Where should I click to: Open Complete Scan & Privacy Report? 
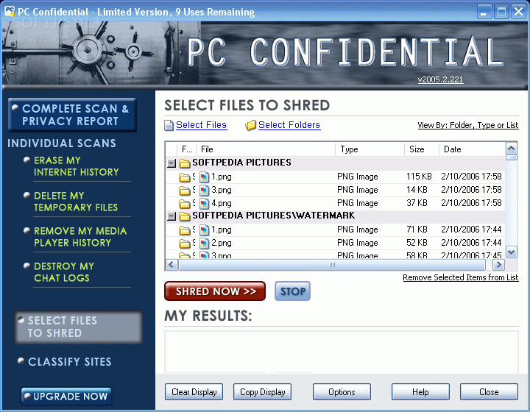tap(72, 115)
